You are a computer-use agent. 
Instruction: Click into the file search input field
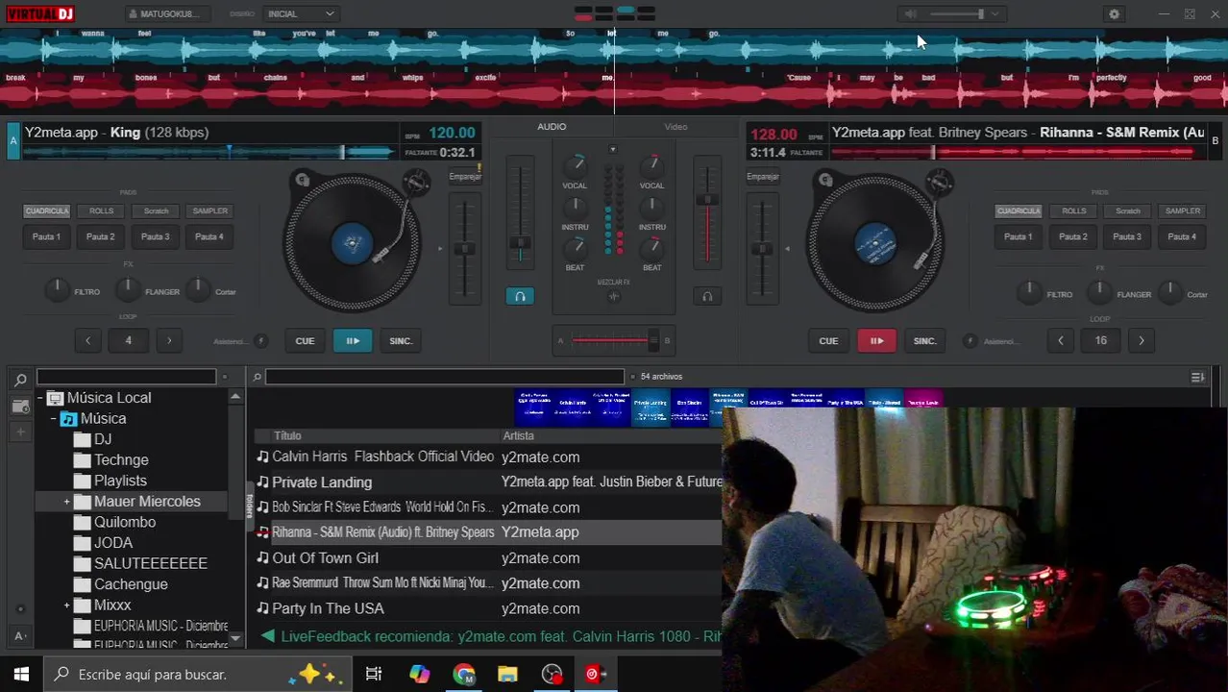click(x=444, y=377)
